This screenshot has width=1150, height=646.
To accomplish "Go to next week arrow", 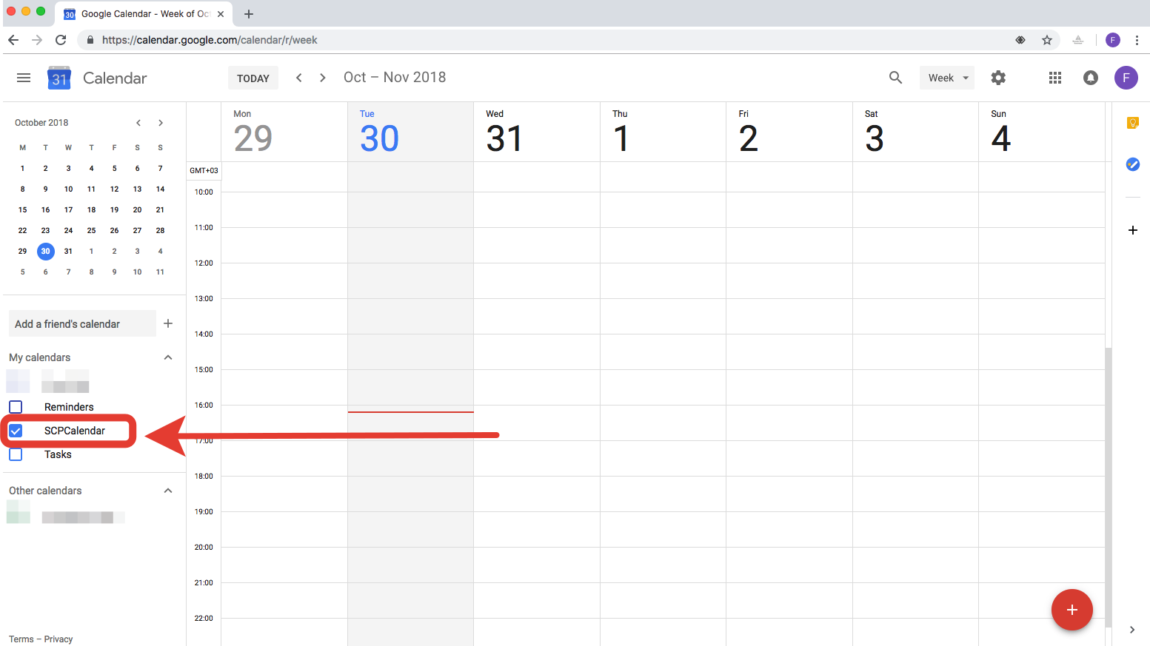I will pyautogui.click(x=323, y=78).
